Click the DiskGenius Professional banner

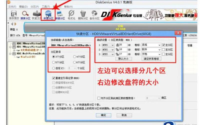coord(148,15)
